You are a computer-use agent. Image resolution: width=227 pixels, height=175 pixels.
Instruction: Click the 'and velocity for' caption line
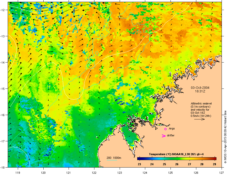point(200,110)
